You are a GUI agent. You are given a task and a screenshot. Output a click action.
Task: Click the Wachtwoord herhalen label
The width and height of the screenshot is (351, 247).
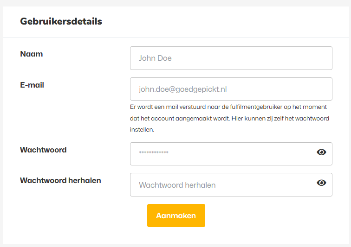coord(60,181)
